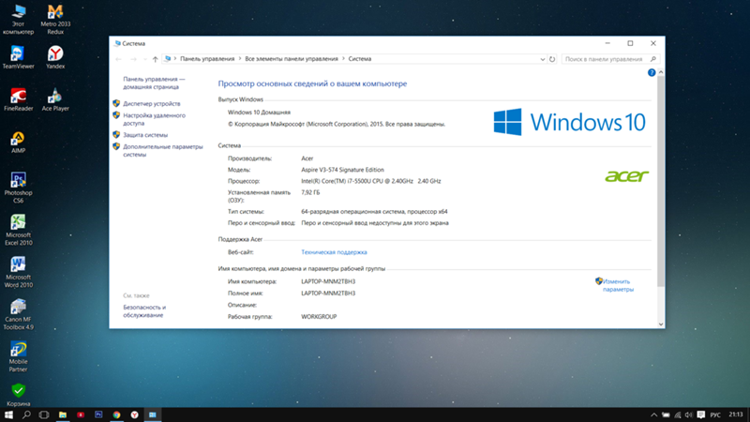Viewport: 750px width, 422px height.
Task: Go up one level in Control Panel
Action: point(155,59)
